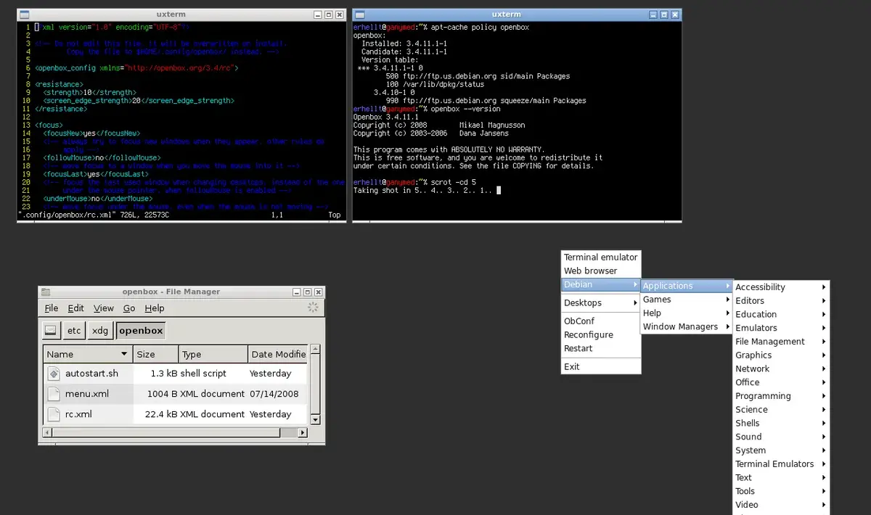The height and width of the screenshot is (515, 871).
Task: Open the File menu in File Manager
Action: 52,308
